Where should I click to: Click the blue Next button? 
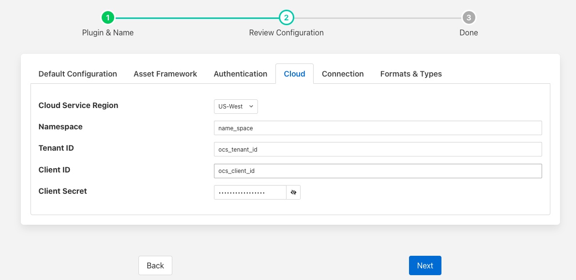[425, 265]
